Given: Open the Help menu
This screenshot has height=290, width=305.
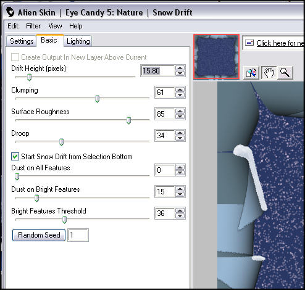Looking at the screenshot, I should pos(76,26).
